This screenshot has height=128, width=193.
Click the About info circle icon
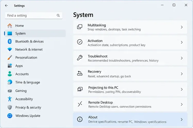(x=80, y=119)
